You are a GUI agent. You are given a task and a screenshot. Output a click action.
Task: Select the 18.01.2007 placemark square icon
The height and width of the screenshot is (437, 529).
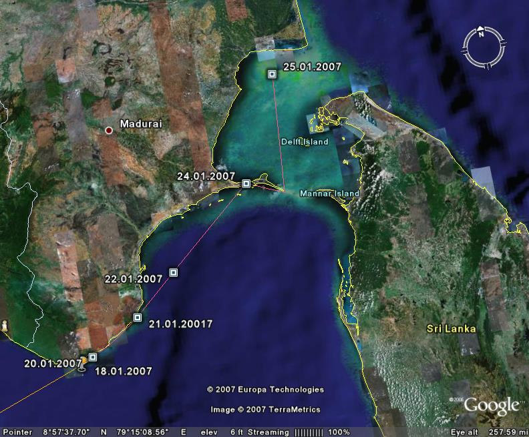tap(93, 358)
